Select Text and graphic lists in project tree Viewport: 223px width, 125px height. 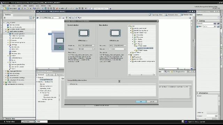coord(18,65)
